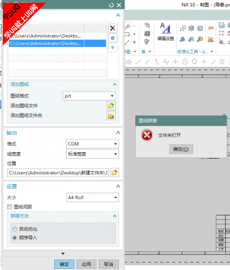Select the automatic optimization radio button
Screen dimensions: 230x270
tap(15, 229)
